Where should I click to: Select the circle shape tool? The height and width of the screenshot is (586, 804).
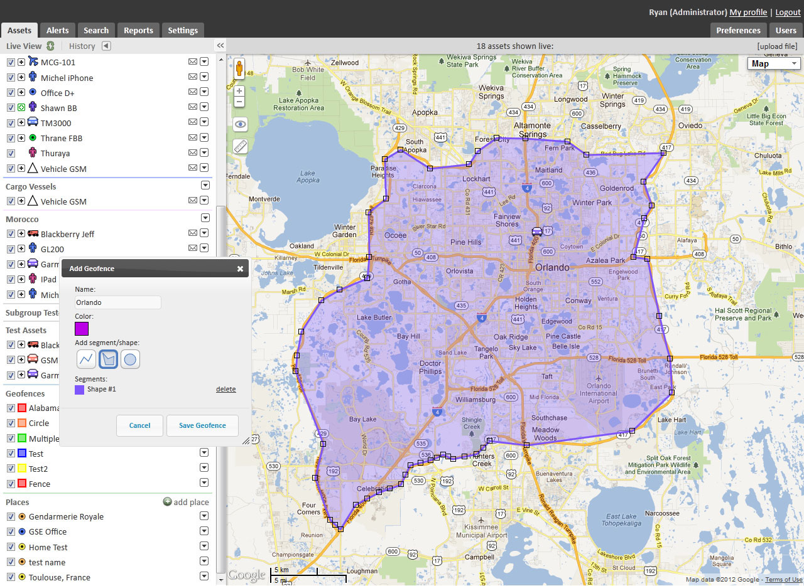point(130,359)
